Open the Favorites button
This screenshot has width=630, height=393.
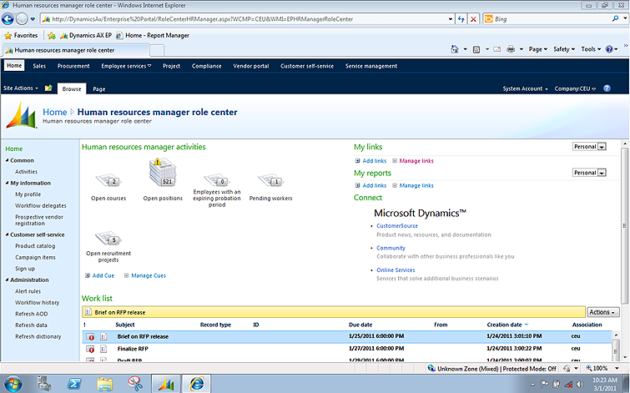coord(21,35)
